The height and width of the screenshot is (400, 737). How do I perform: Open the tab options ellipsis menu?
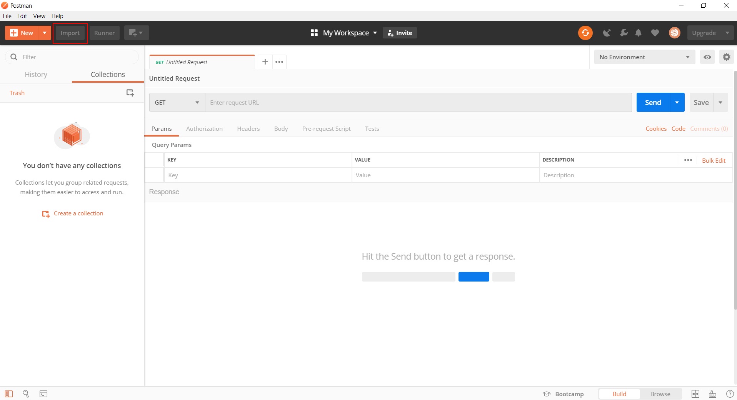(279, 62)
